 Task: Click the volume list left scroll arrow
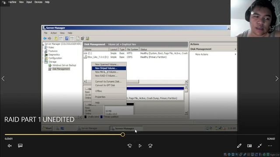pos(85,82)
